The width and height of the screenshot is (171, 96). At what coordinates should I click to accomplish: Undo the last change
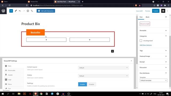[20, 11]
